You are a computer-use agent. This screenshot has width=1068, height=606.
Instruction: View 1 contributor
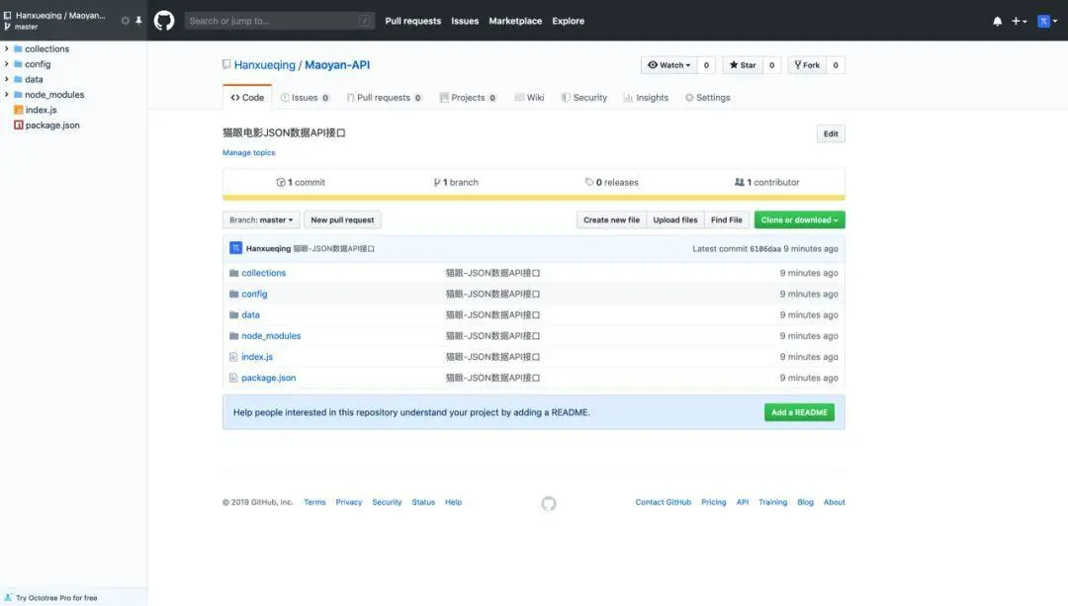[x=767, y=183]
